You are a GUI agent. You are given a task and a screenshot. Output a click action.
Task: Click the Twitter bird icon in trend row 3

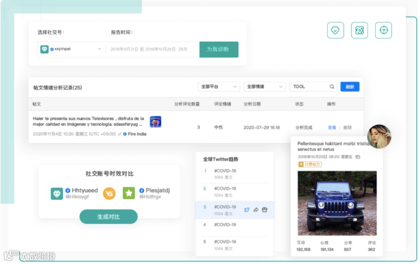tap(247, 210)
